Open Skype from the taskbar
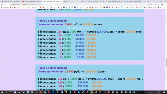 [79, 92]
